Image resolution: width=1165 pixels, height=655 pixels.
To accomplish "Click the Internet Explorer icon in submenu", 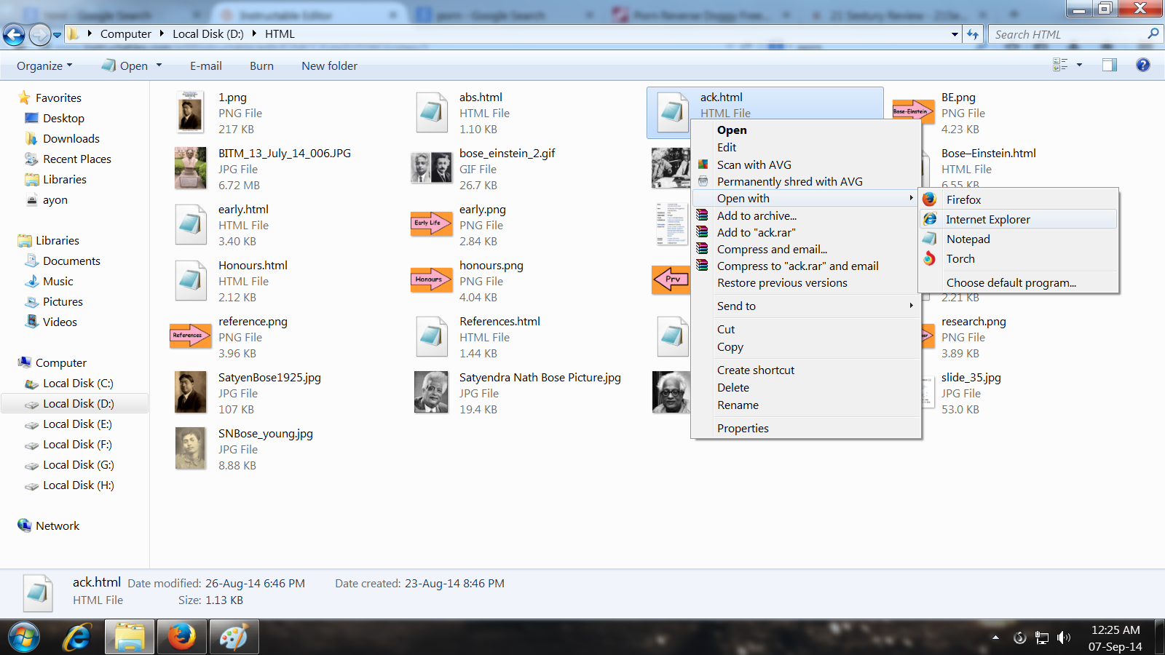I will tap(930, 219).
